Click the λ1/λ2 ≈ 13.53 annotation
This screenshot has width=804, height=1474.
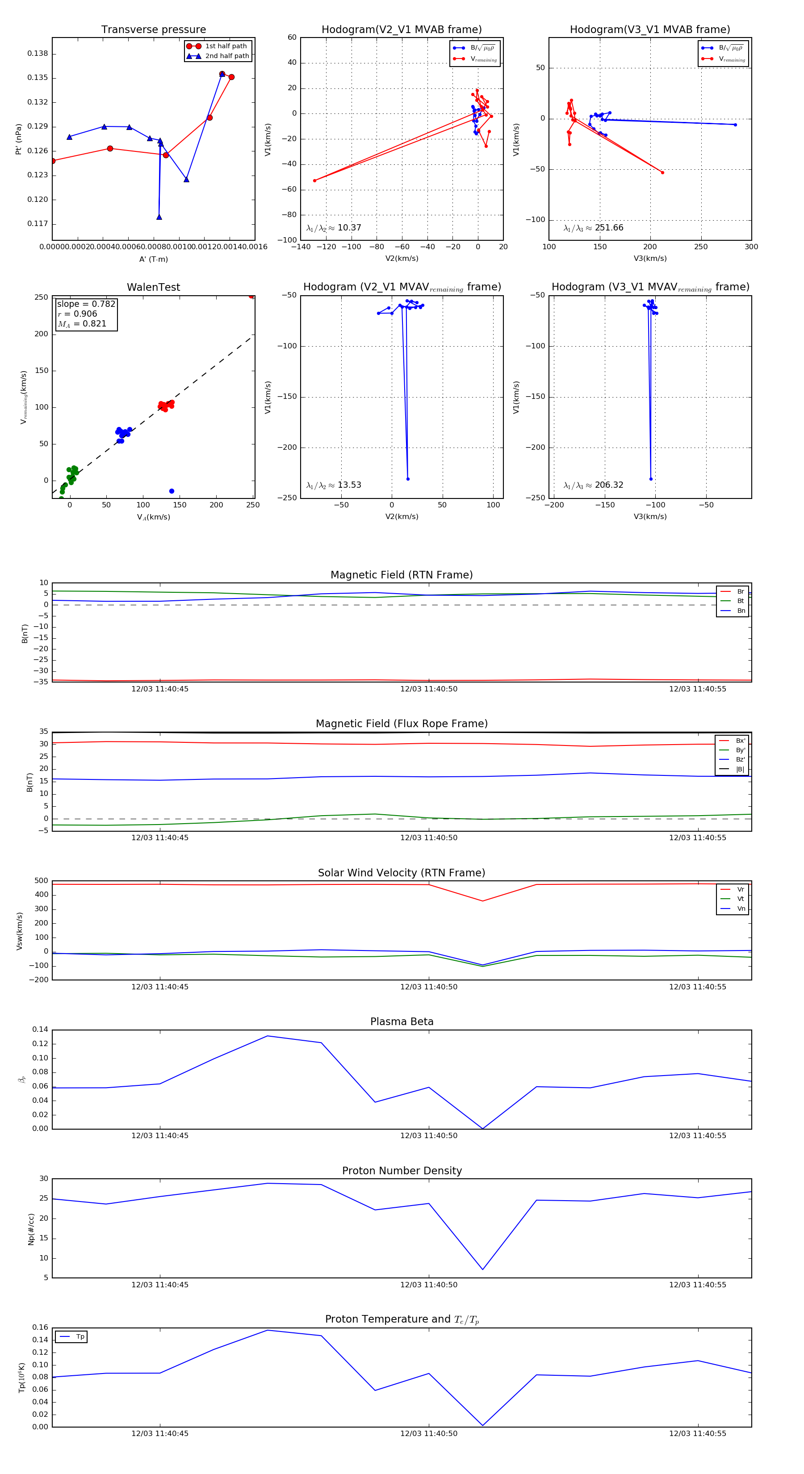pyautogui.click(x=334, y=485)
